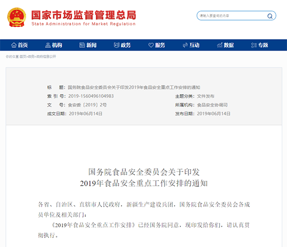Click the list icon beside 专题
Image resolution: width=287 pixels, height=247 pixels.
[x=254, y=45]
